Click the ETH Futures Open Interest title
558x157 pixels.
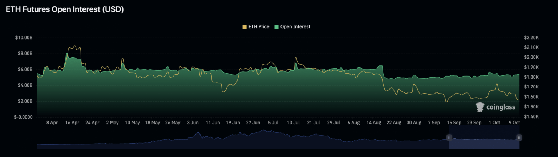(65, 10)
